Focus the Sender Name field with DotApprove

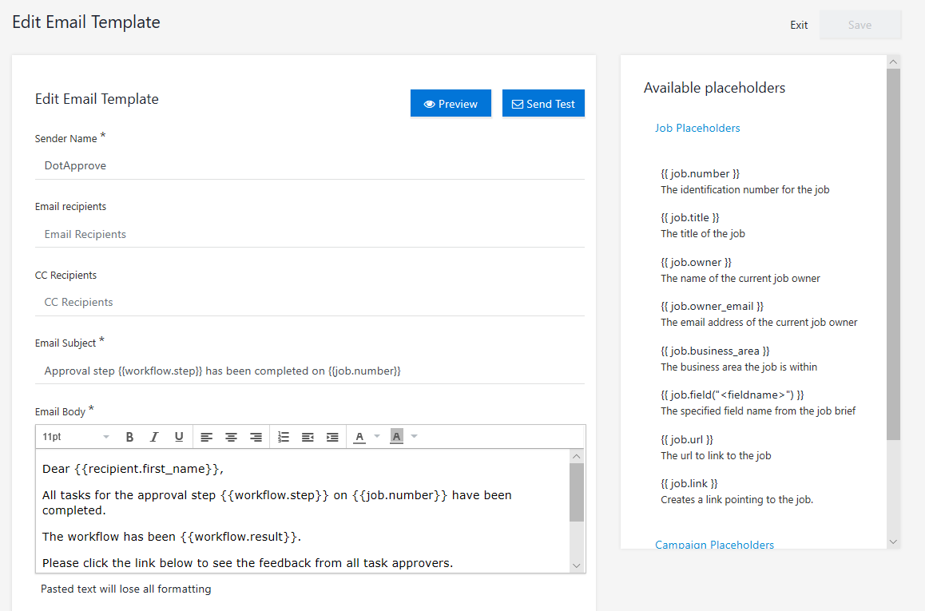coord(310,165)
